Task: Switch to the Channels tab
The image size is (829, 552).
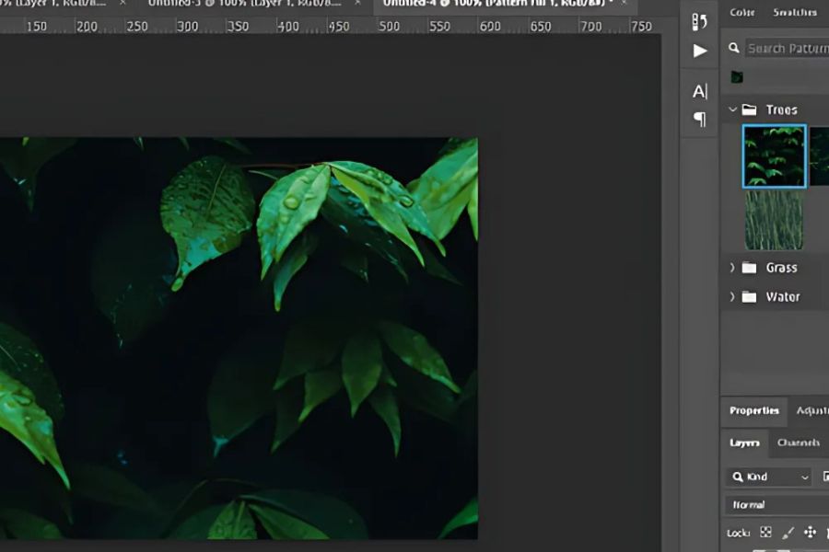Action: click(x=798, y=443)
